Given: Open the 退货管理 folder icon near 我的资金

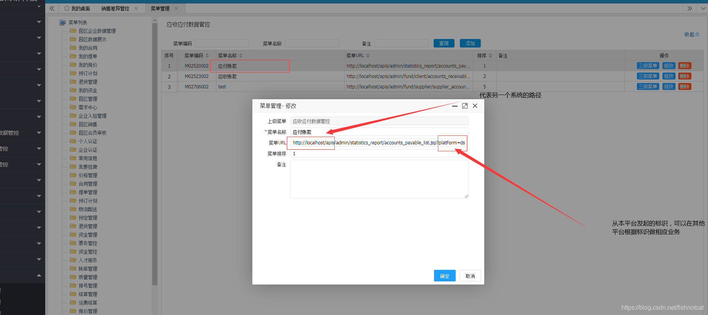Looking at the screenshot, I should 73,81.
